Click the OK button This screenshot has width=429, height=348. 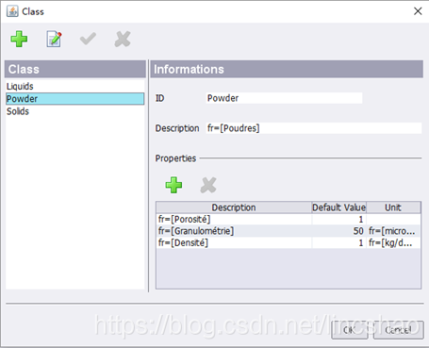350,330
